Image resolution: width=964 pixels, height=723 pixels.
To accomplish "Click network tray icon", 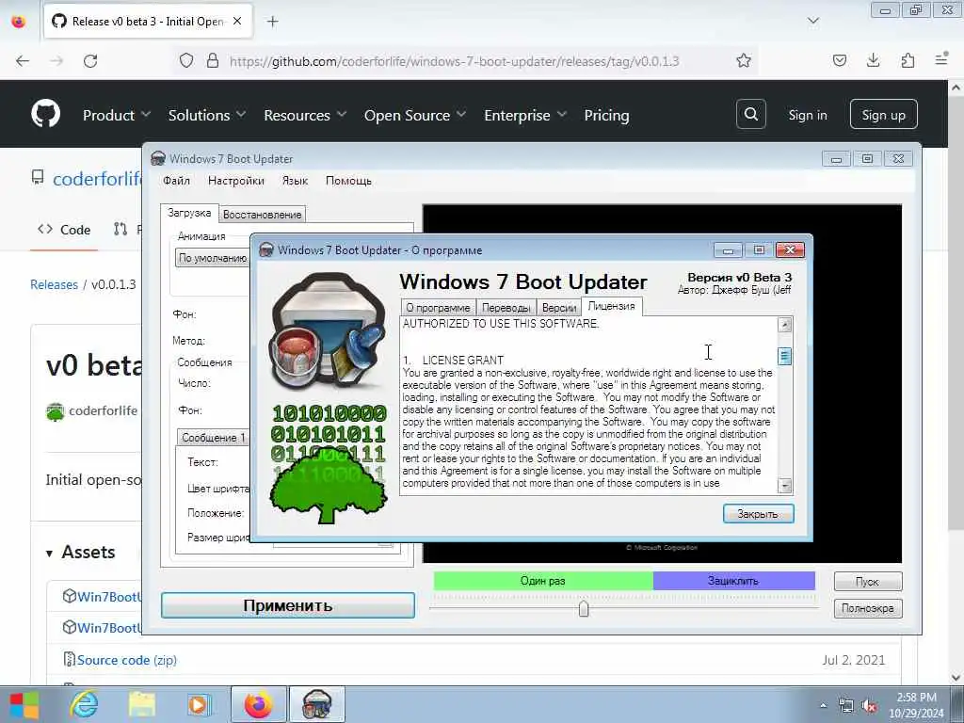I will coord(846,706).
